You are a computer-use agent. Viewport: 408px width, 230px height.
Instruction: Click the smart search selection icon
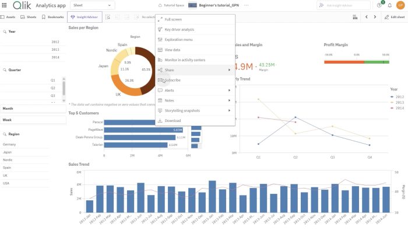108,17
